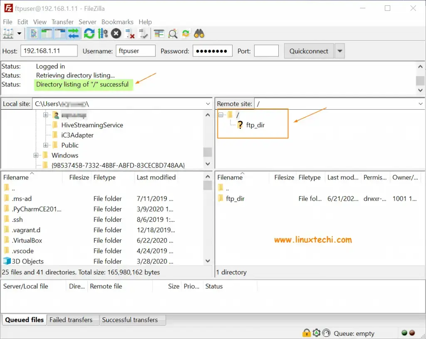
Task: Switch to the Failed transfers tab
Action: click(72, 320)
